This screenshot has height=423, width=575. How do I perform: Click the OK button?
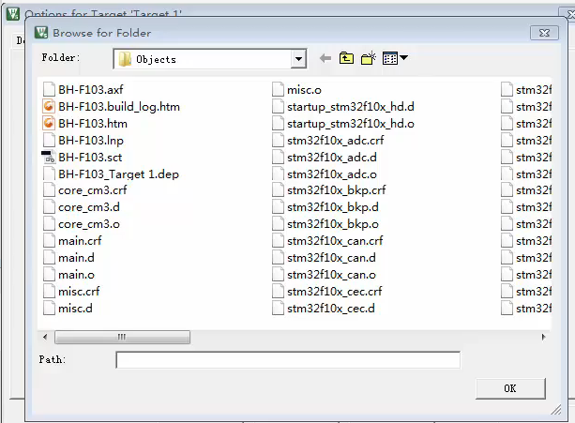pos(510,388)
